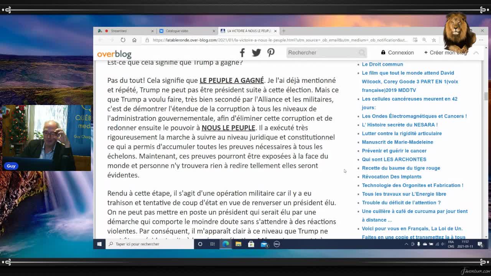Viewport: 491px width, 276px height.
Task: Open Voici pour vous en Français link
Action: click(x=412, y=228)
